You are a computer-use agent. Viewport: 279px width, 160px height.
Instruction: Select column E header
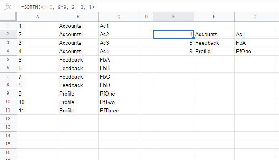pyautogui.click(x=174, y=17)
